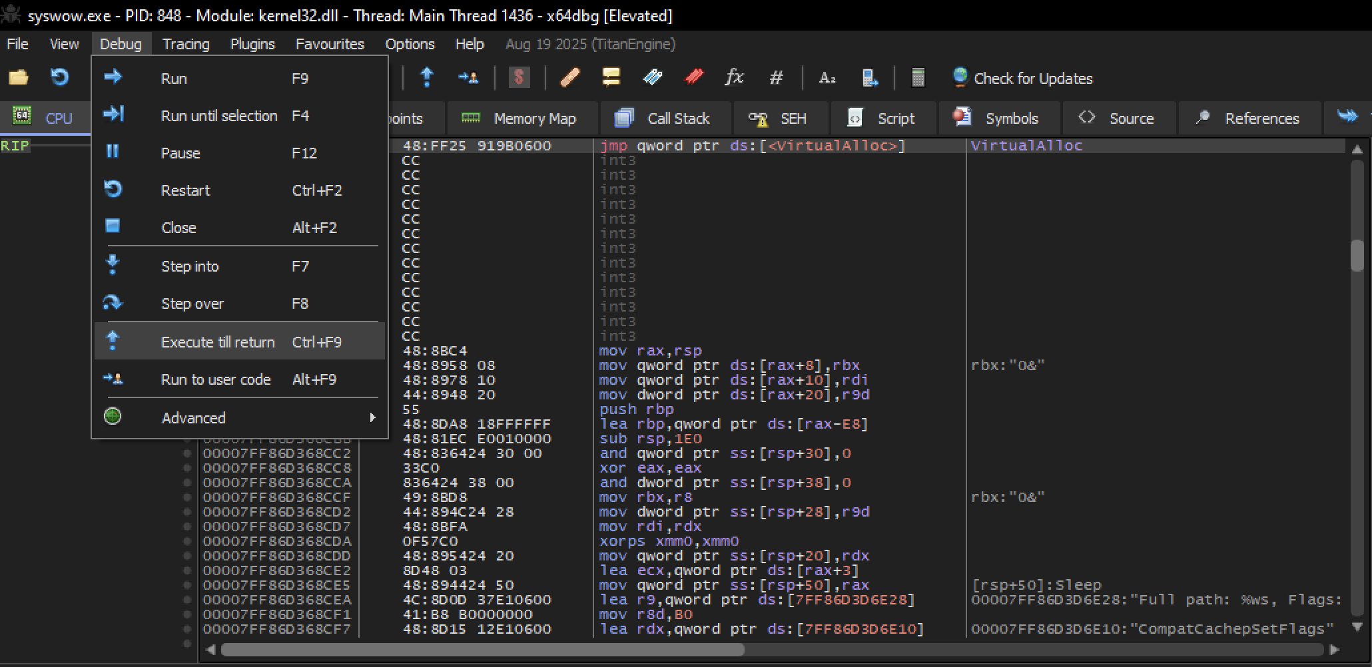Click the Open file folder toolbar icon
This screenshot has width=1372, height=667.
tap(19, 78)
